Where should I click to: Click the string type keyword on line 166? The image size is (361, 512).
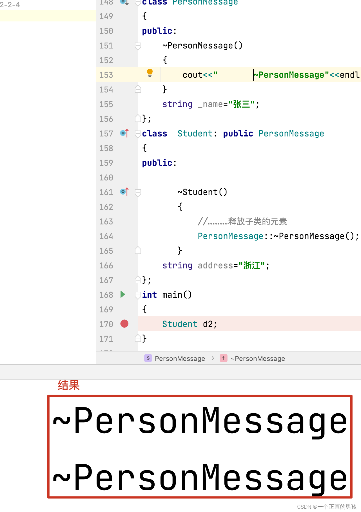coord(177,266)
